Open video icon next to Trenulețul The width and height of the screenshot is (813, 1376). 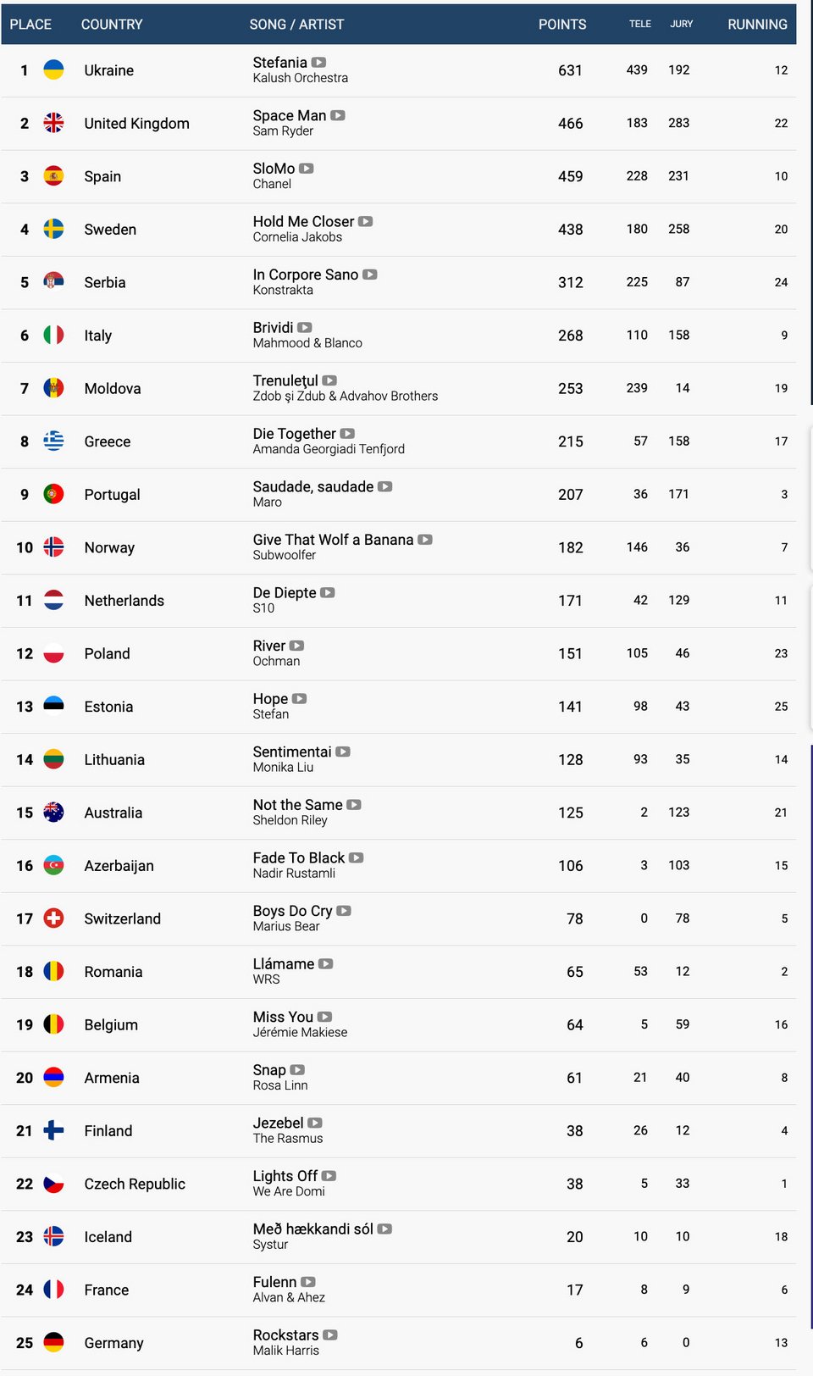coord(329,380)
